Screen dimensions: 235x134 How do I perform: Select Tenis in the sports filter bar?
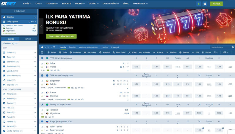point(63,52)
